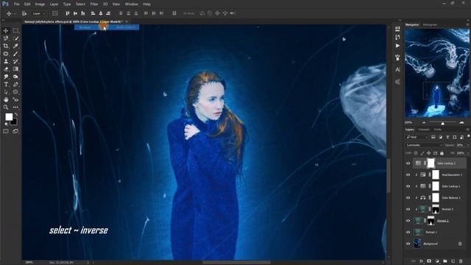Hide the Color Balance 1 layer

click(x=408, y=198)
